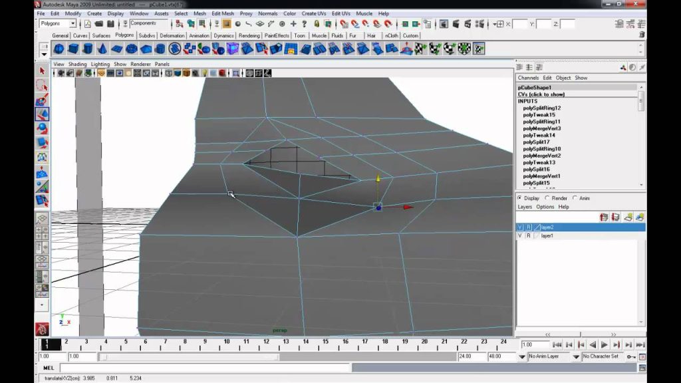681x383 pixels.
Task: Click the Channel Box scrollbar down arrow
Action: click(642, 185)
